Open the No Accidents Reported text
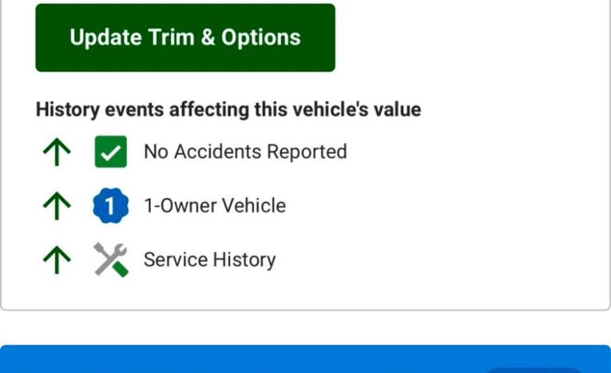The height and width of the screenshot is (373, 611). (x=245, y=152)
